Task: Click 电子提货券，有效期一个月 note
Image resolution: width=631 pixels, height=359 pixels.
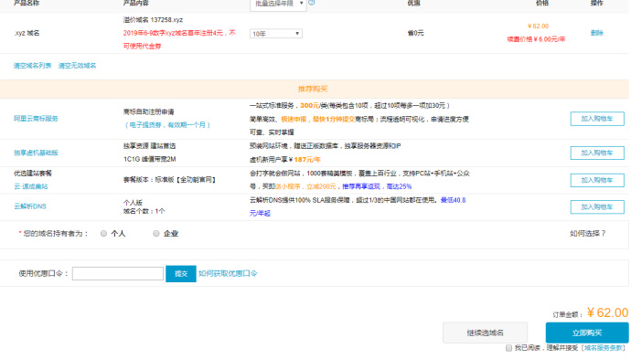Action: tap(167, 125)
